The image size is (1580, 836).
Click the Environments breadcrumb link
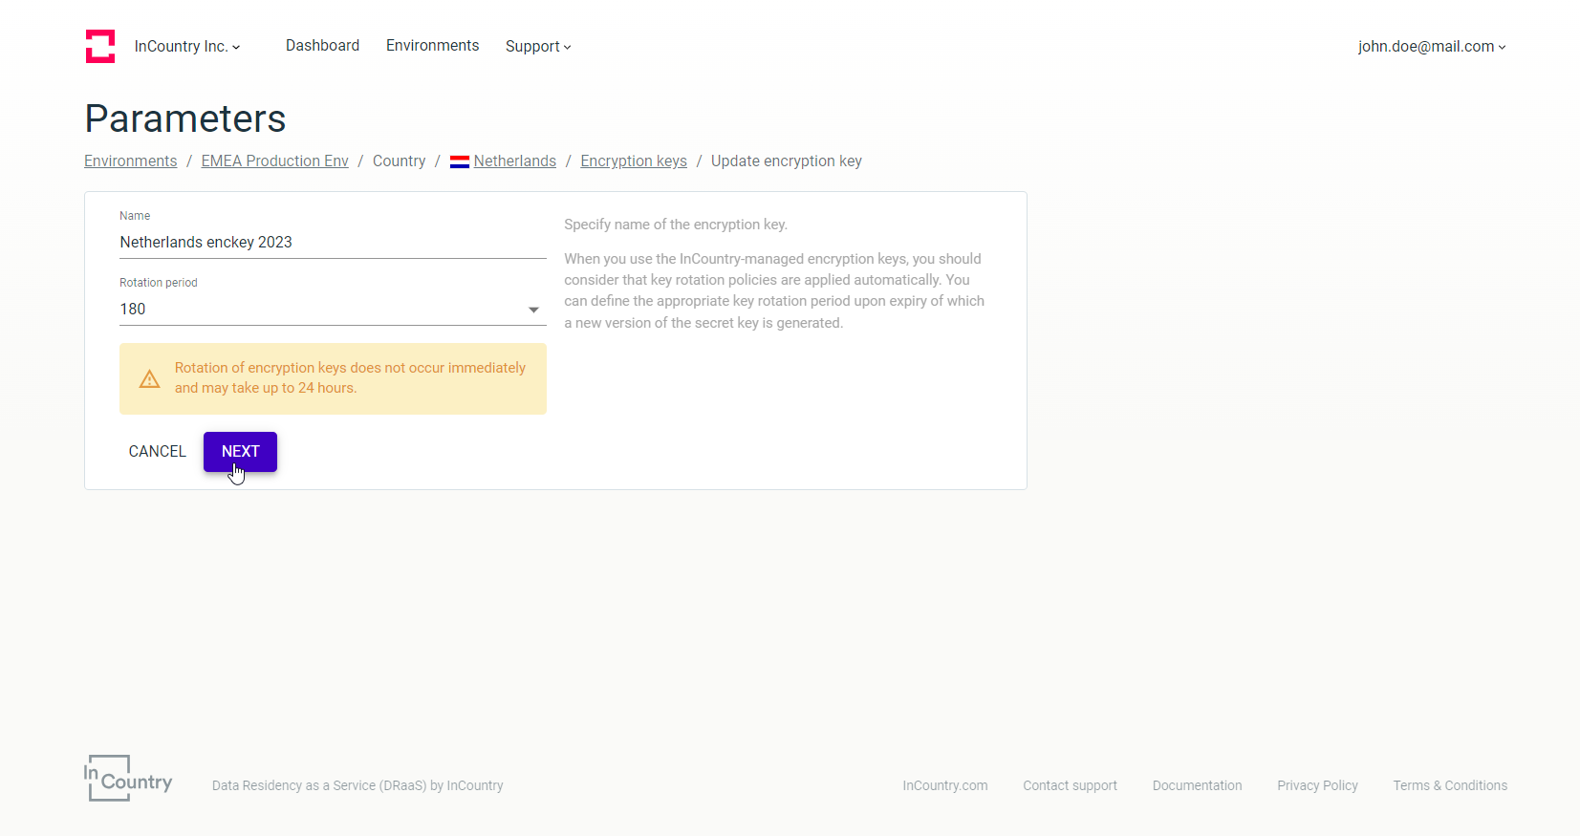[x=131, y=161]
